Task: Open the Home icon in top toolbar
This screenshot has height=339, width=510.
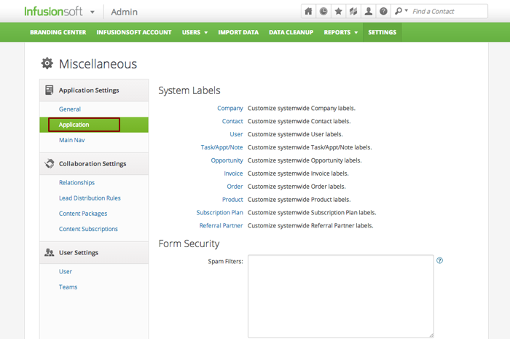Action: 308,12
